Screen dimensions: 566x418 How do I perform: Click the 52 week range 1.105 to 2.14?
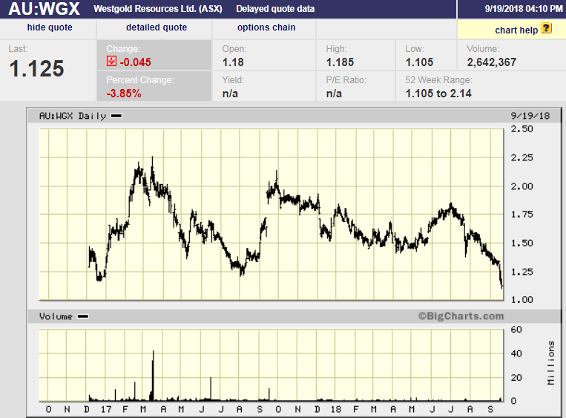tap(438, 94)
